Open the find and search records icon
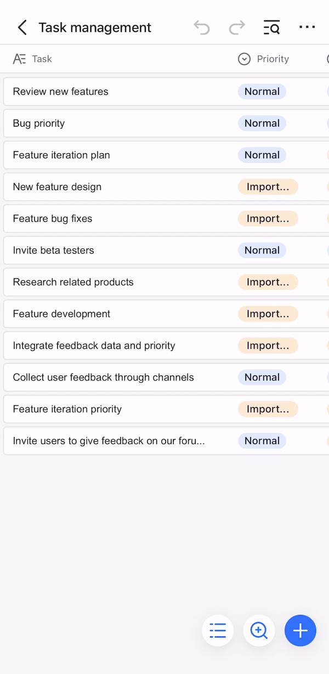 click(271, 27)
